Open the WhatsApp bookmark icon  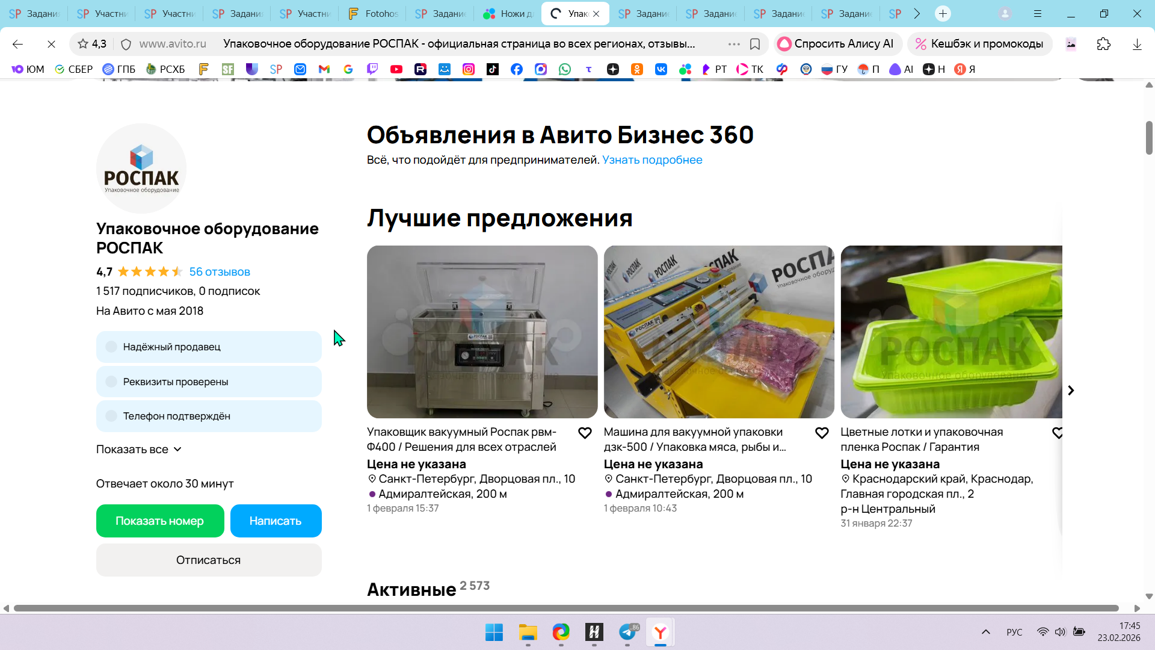click(565, 69)
